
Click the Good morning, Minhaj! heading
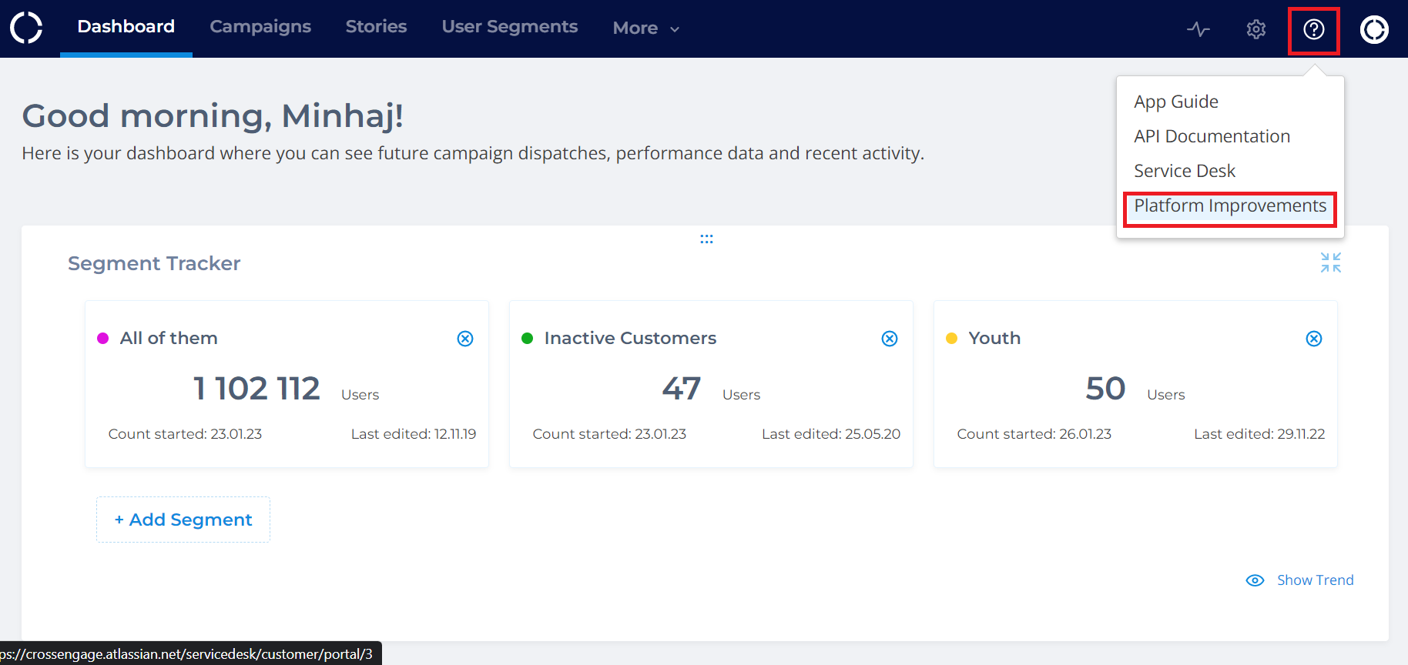[x=213, y=116]
